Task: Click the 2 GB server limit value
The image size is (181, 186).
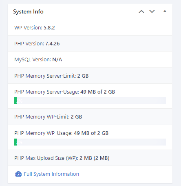Action: (83, 76)
